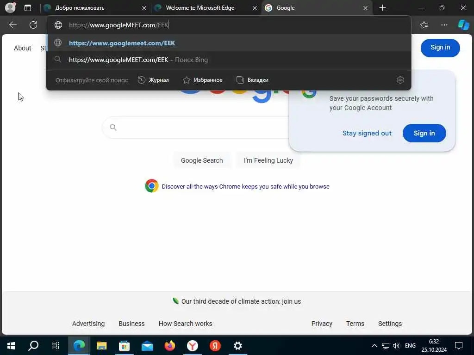Open the Edge profile avatar
Viewport: 474px width, 355px height.
click(x=10, y=7)
